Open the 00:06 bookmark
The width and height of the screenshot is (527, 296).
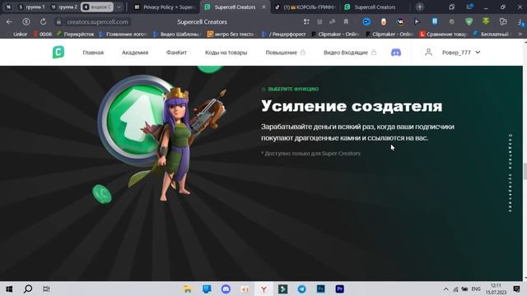coord(42,35)
